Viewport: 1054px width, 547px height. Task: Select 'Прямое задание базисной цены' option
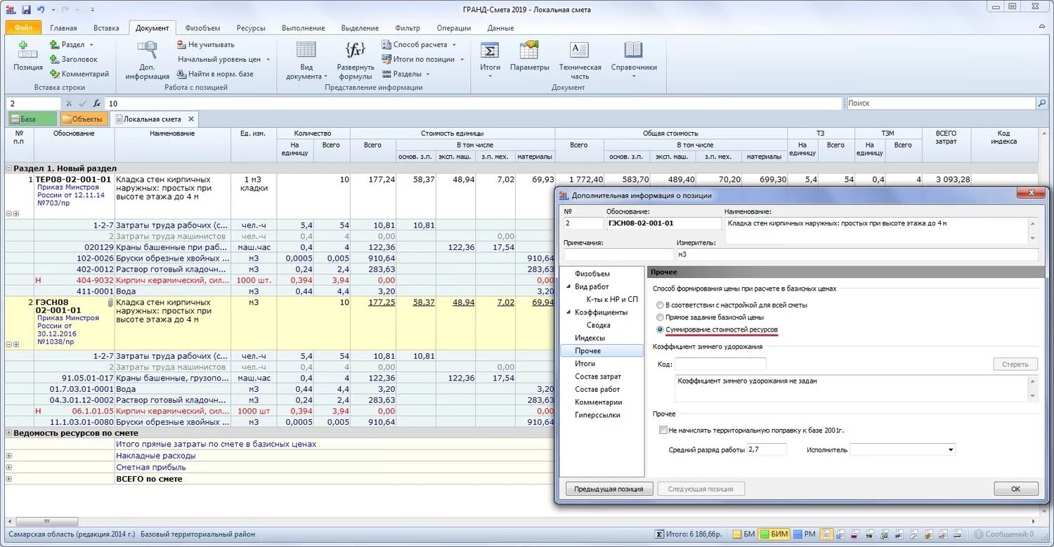[x=659, y=317]
